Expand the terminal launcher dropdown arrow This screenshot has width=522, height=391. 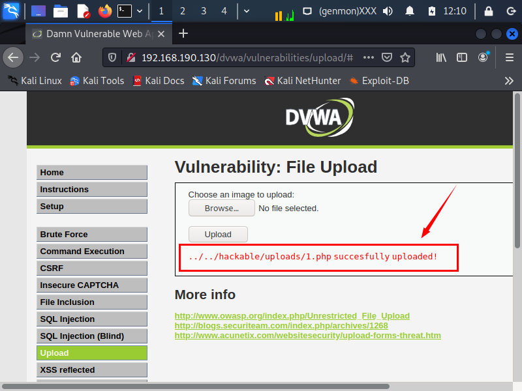(x=140, y=11)
